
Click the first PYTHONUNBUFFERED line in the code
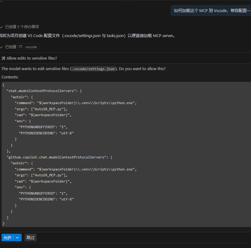(43, 127)
